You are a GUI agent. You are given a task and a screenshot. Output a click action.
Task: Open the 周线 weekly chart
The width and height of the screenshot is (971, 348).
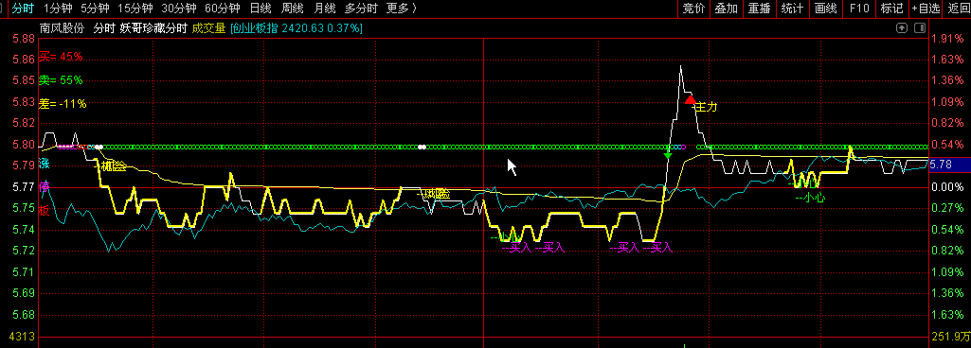coord(293,8)
